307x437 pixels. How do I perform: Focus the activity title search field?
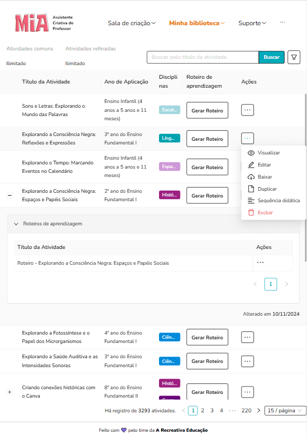203,57
